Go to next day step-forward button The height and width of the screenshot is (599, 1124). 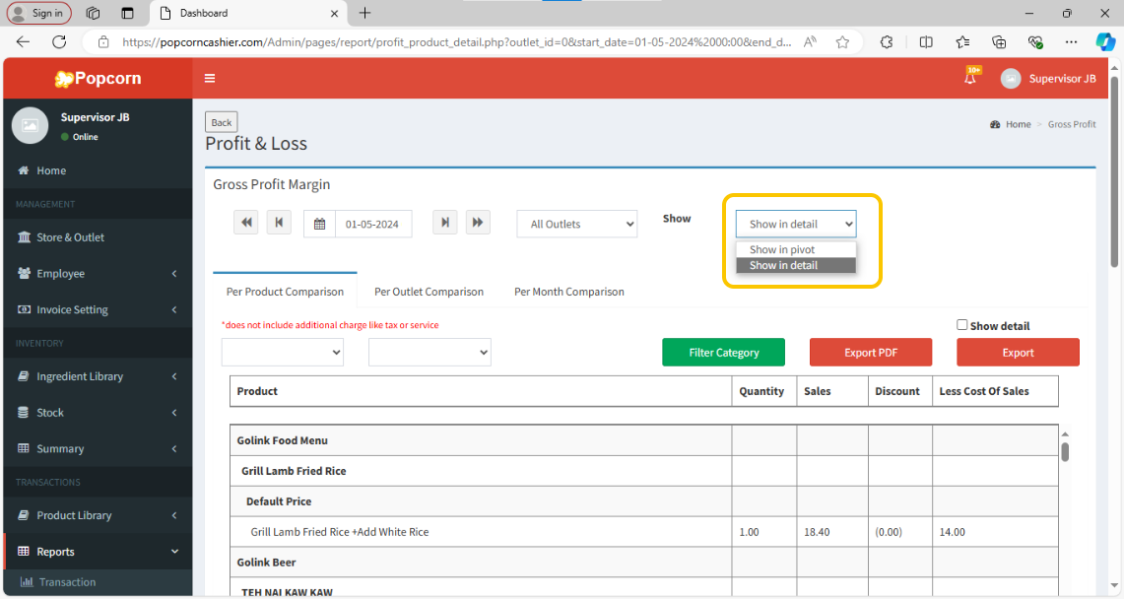point(445,223)
